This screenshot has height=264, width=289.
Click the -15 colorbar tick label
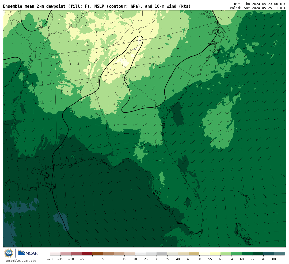click(x=60, y=259)
